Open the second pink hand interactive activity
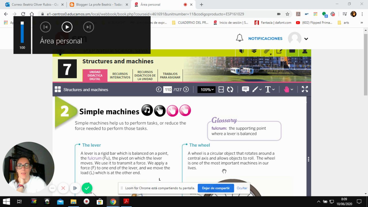 185,110
